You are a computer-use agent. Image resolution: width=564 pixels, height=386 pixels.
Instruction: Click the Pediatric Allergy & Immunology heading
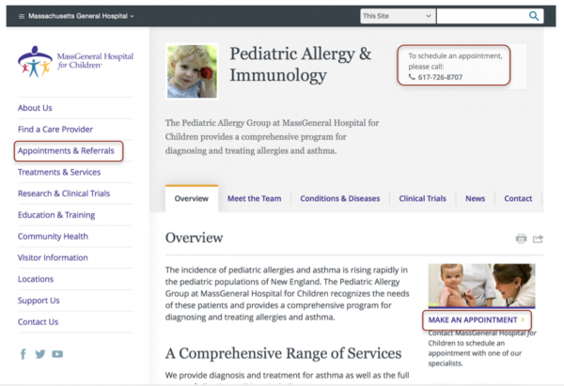tap(301, 64)
